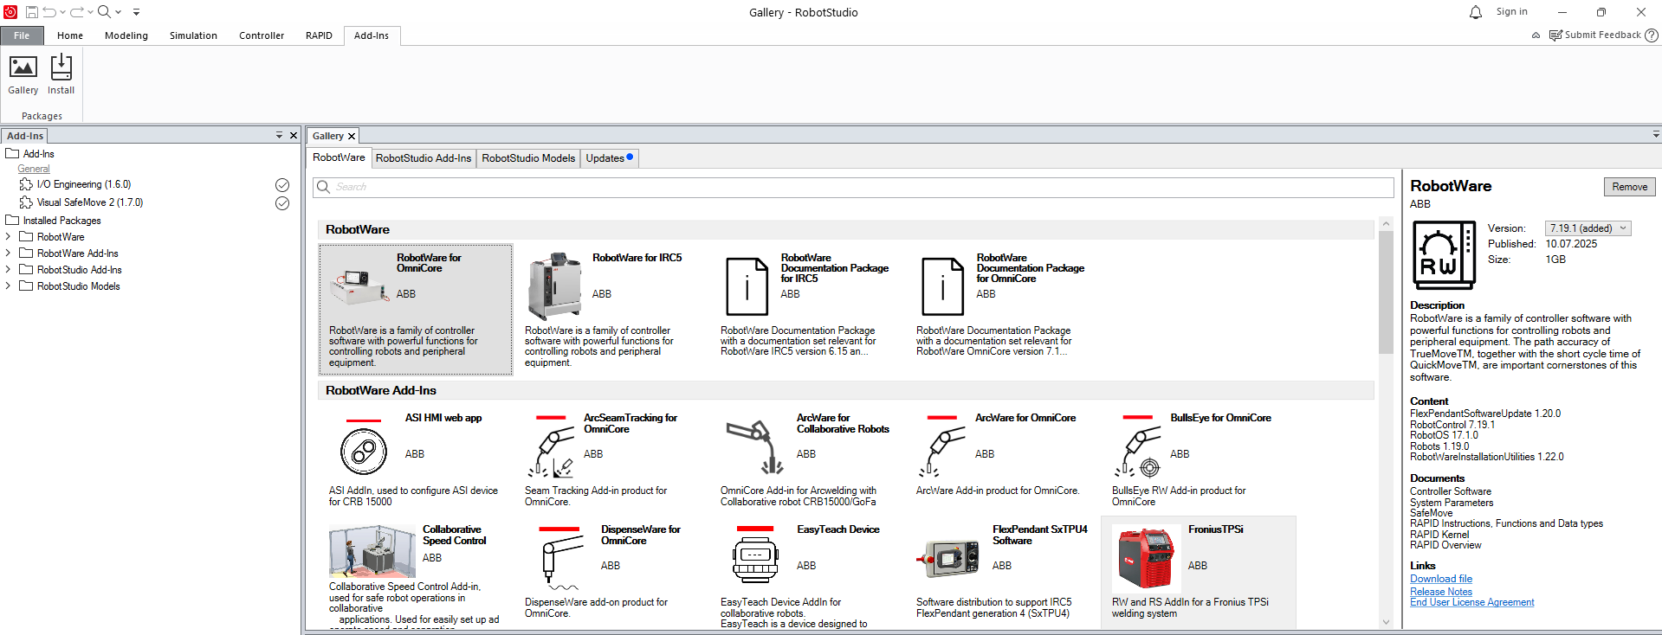
Task: Toggle the I/O Engineering checkmark
Action: (x=282, y=185)
